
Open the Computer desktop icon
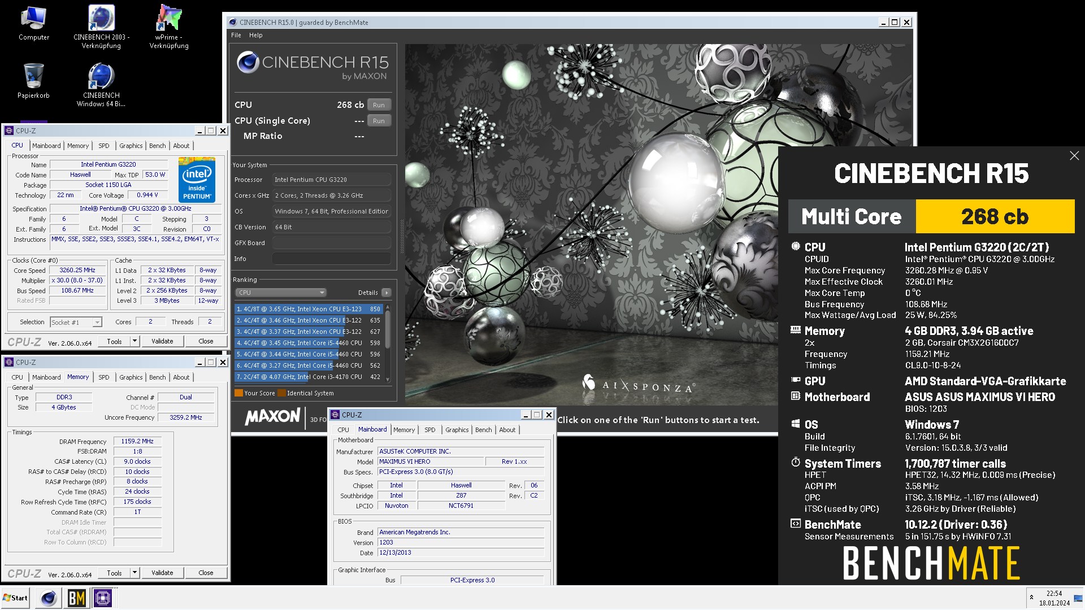(x=34, y=24)
